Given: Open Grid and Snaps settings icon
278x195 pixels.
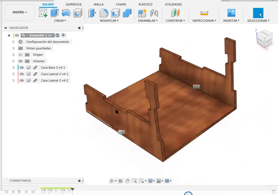Looking at the screenshot, I should tap(159, 181).
